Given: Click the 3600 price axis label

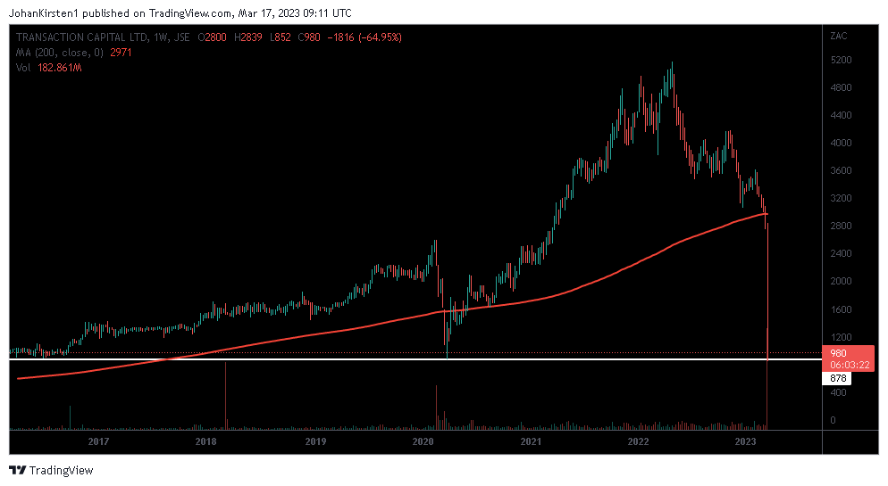Looking at the screenshot, I should (x=841, y=170).
